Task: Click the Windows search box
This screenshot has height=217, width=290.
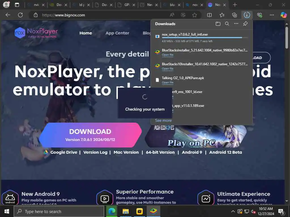Action: coord(59,211)
